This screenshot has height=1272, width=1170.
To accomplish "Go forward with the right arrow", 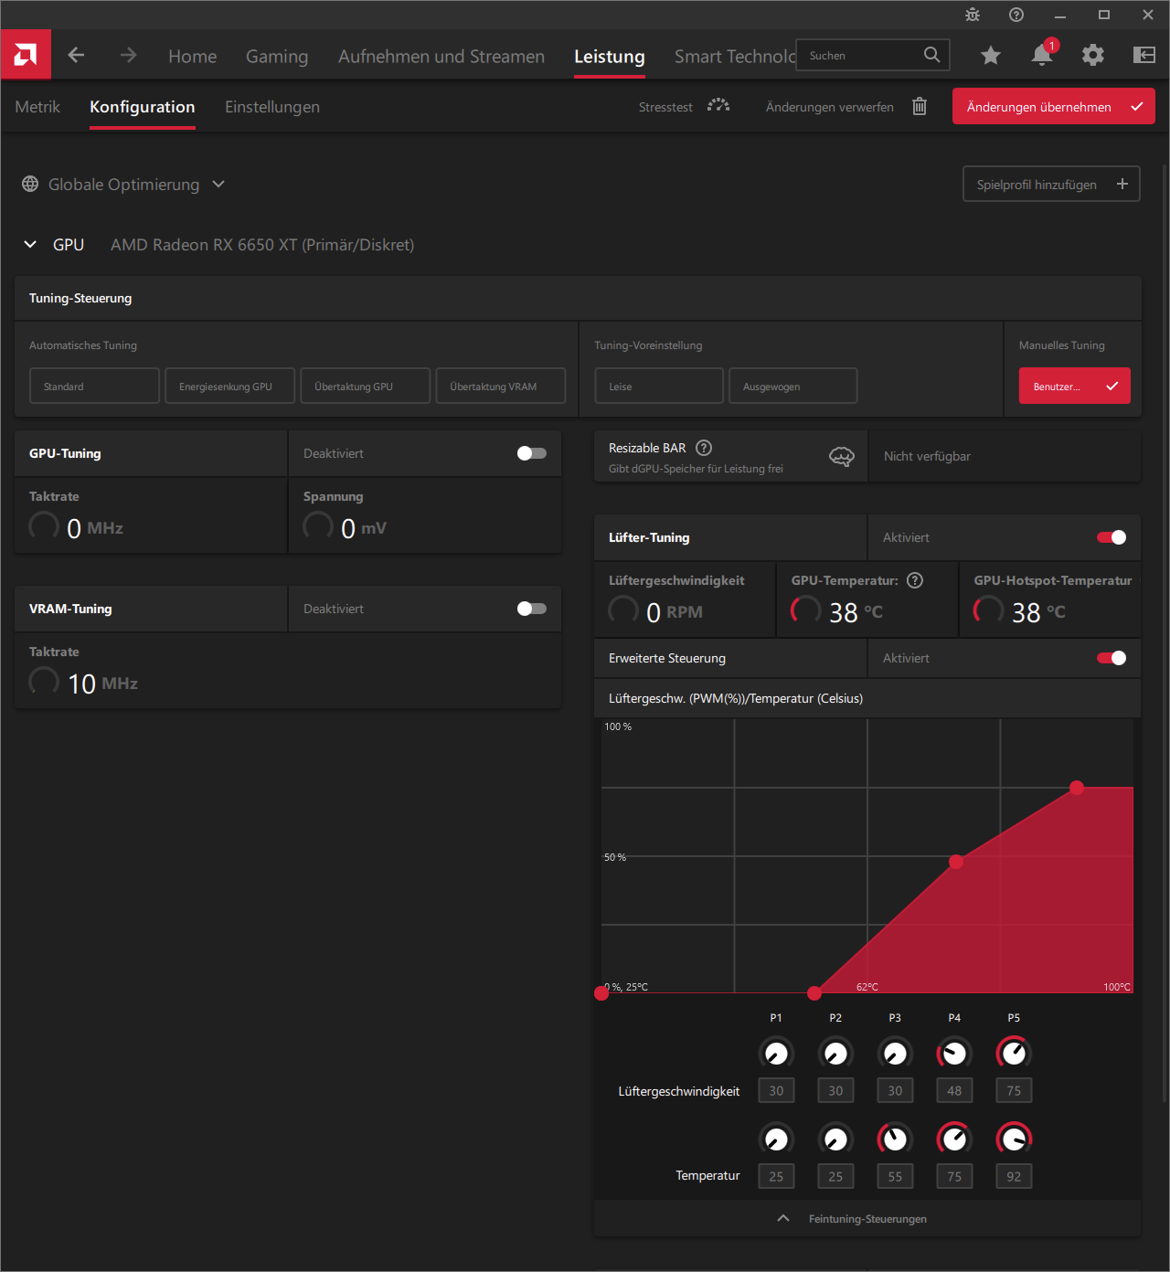I will pyautogui.click(x=128, y=55).
